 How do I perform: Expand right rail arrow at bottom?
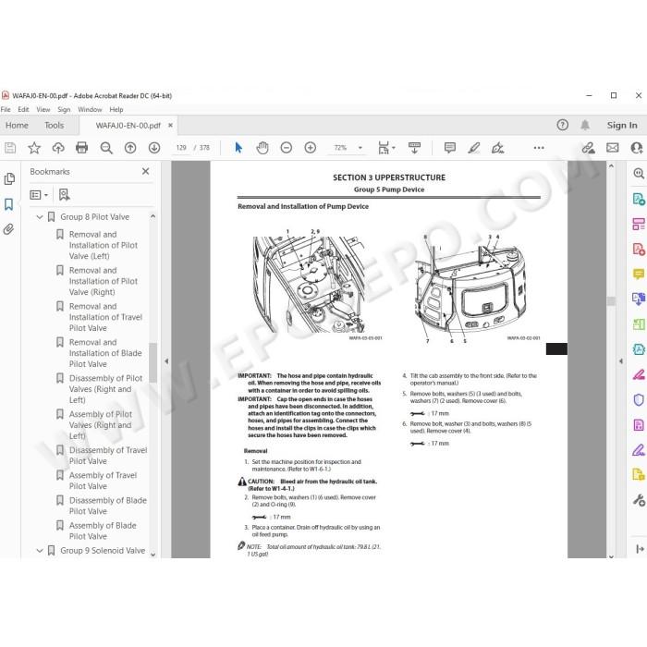(x=640, y=549)
